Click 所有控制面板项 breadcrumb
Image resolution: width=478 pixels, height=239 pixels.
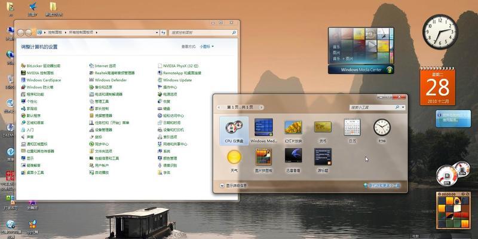click(x=81, y=32)
